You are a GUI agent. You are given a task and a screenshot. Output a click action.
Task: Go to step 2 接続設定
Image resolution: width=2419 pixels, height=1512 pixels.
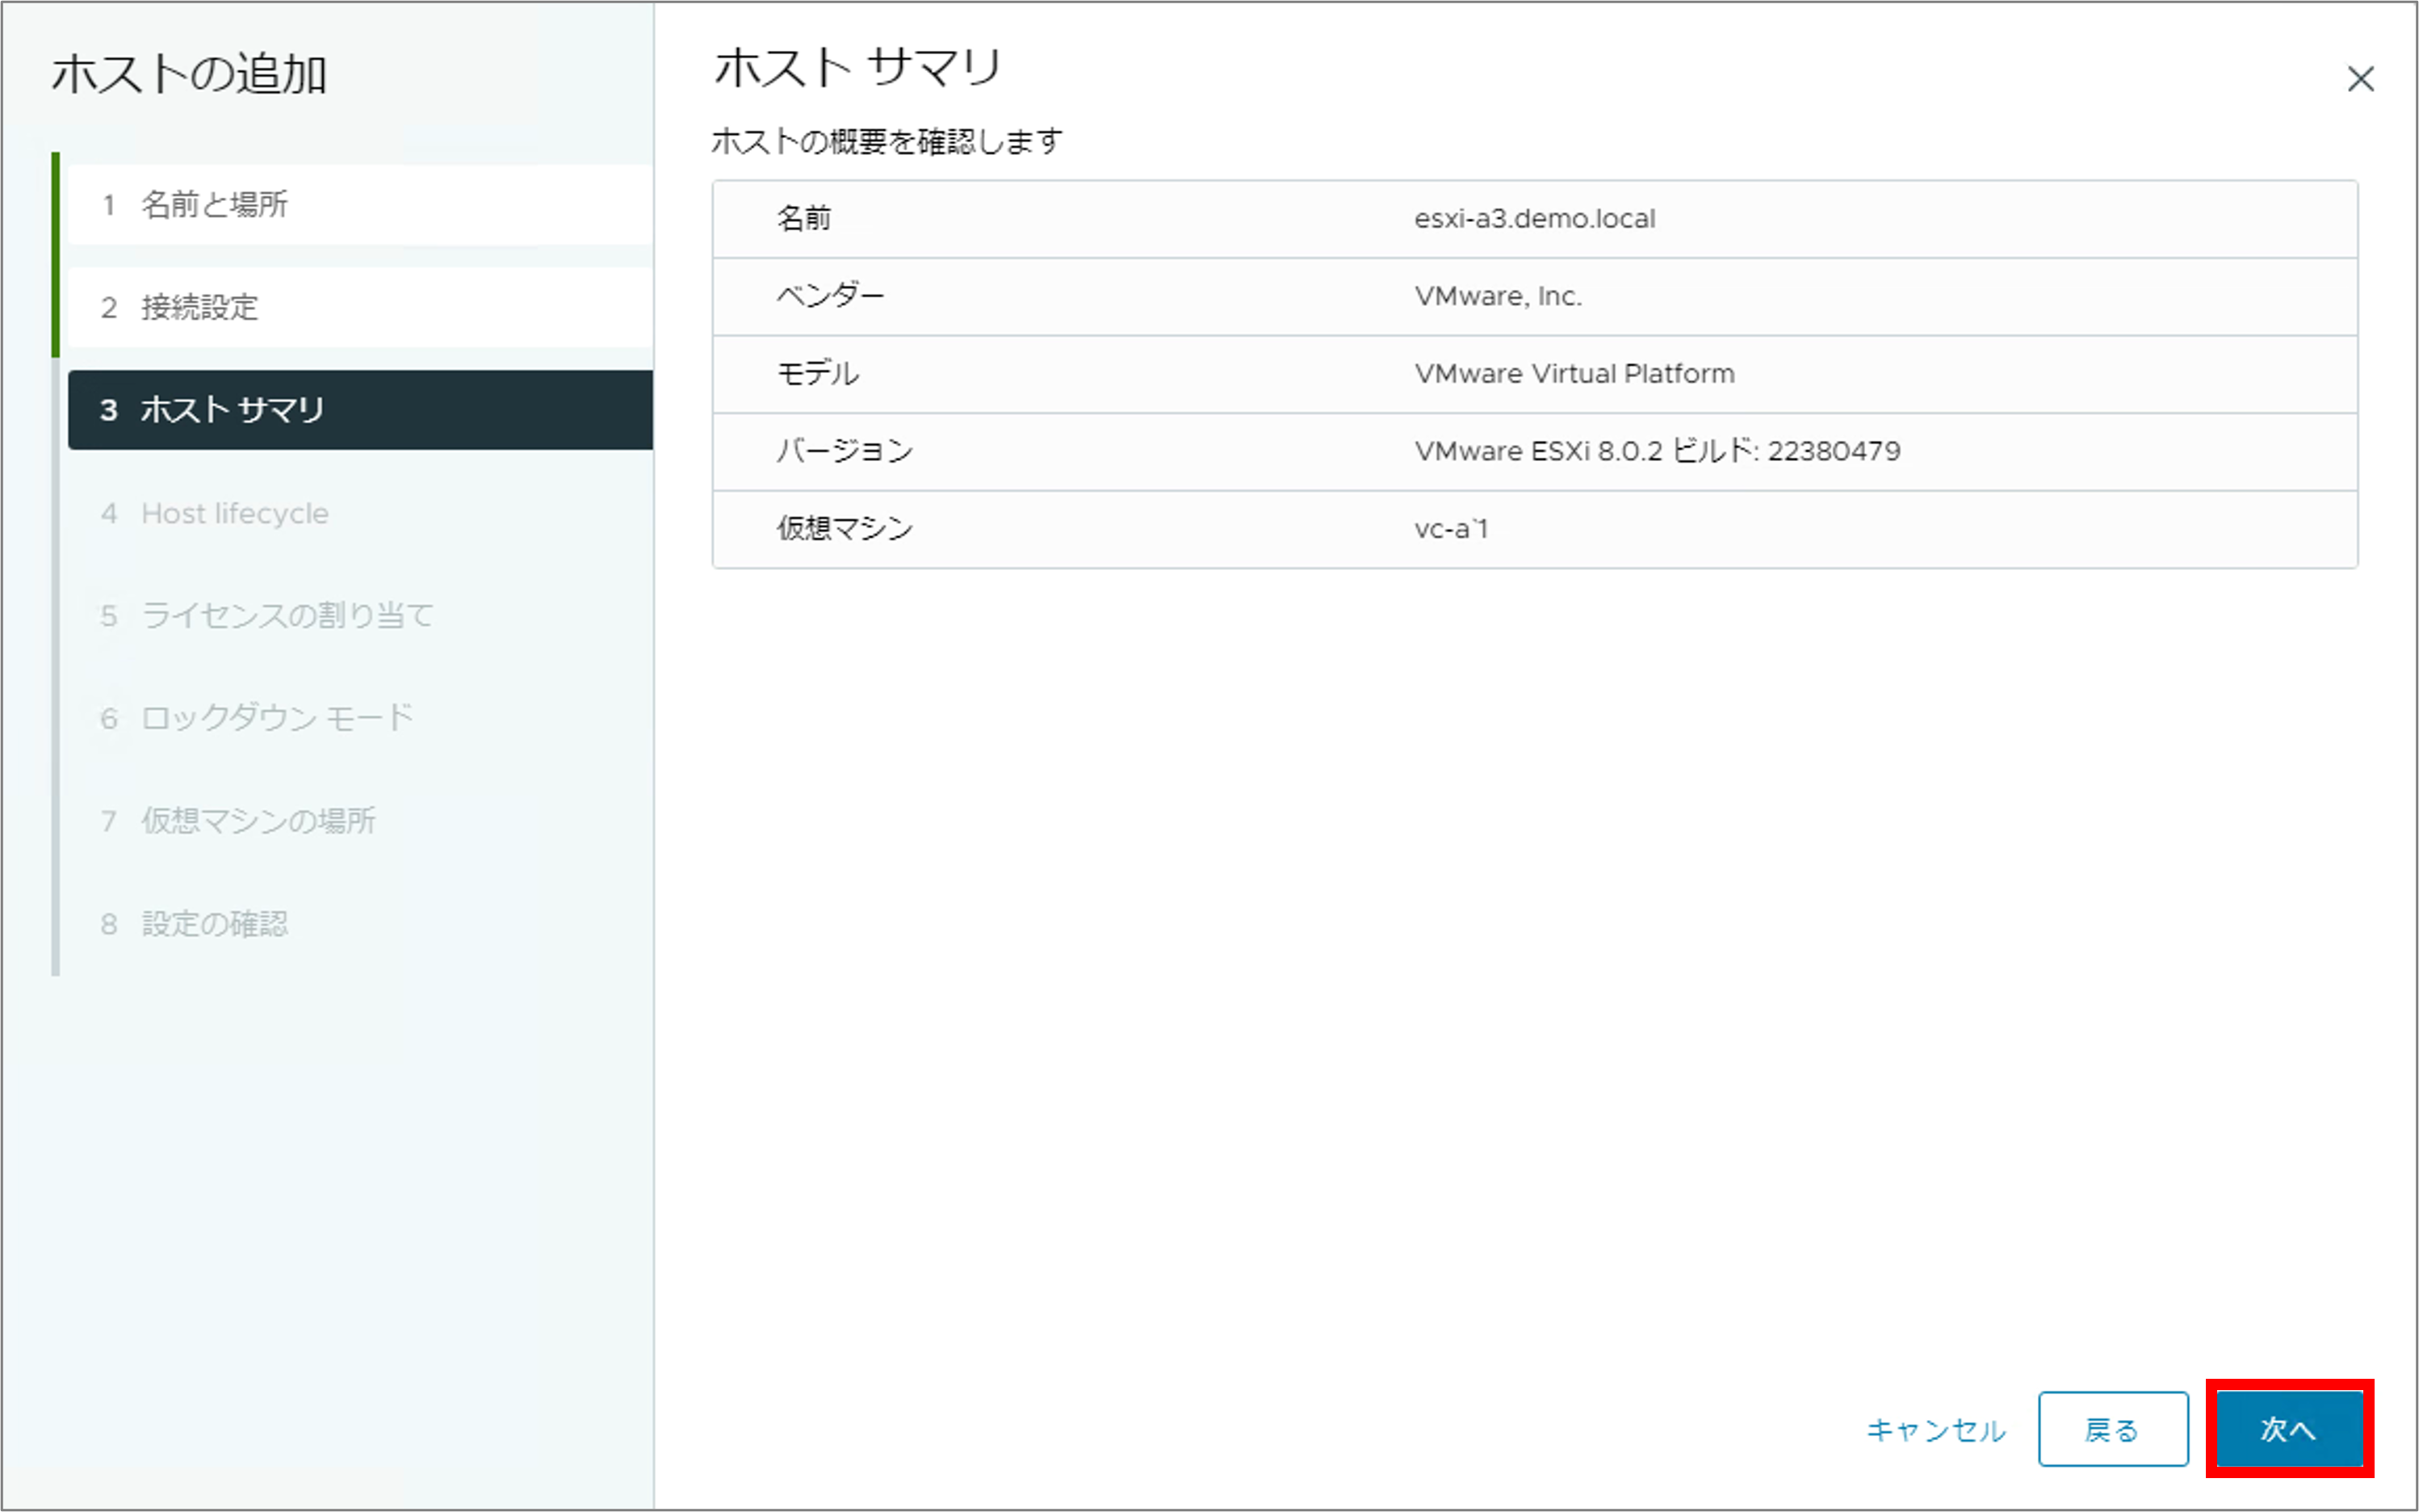click(x=360, y=307)
